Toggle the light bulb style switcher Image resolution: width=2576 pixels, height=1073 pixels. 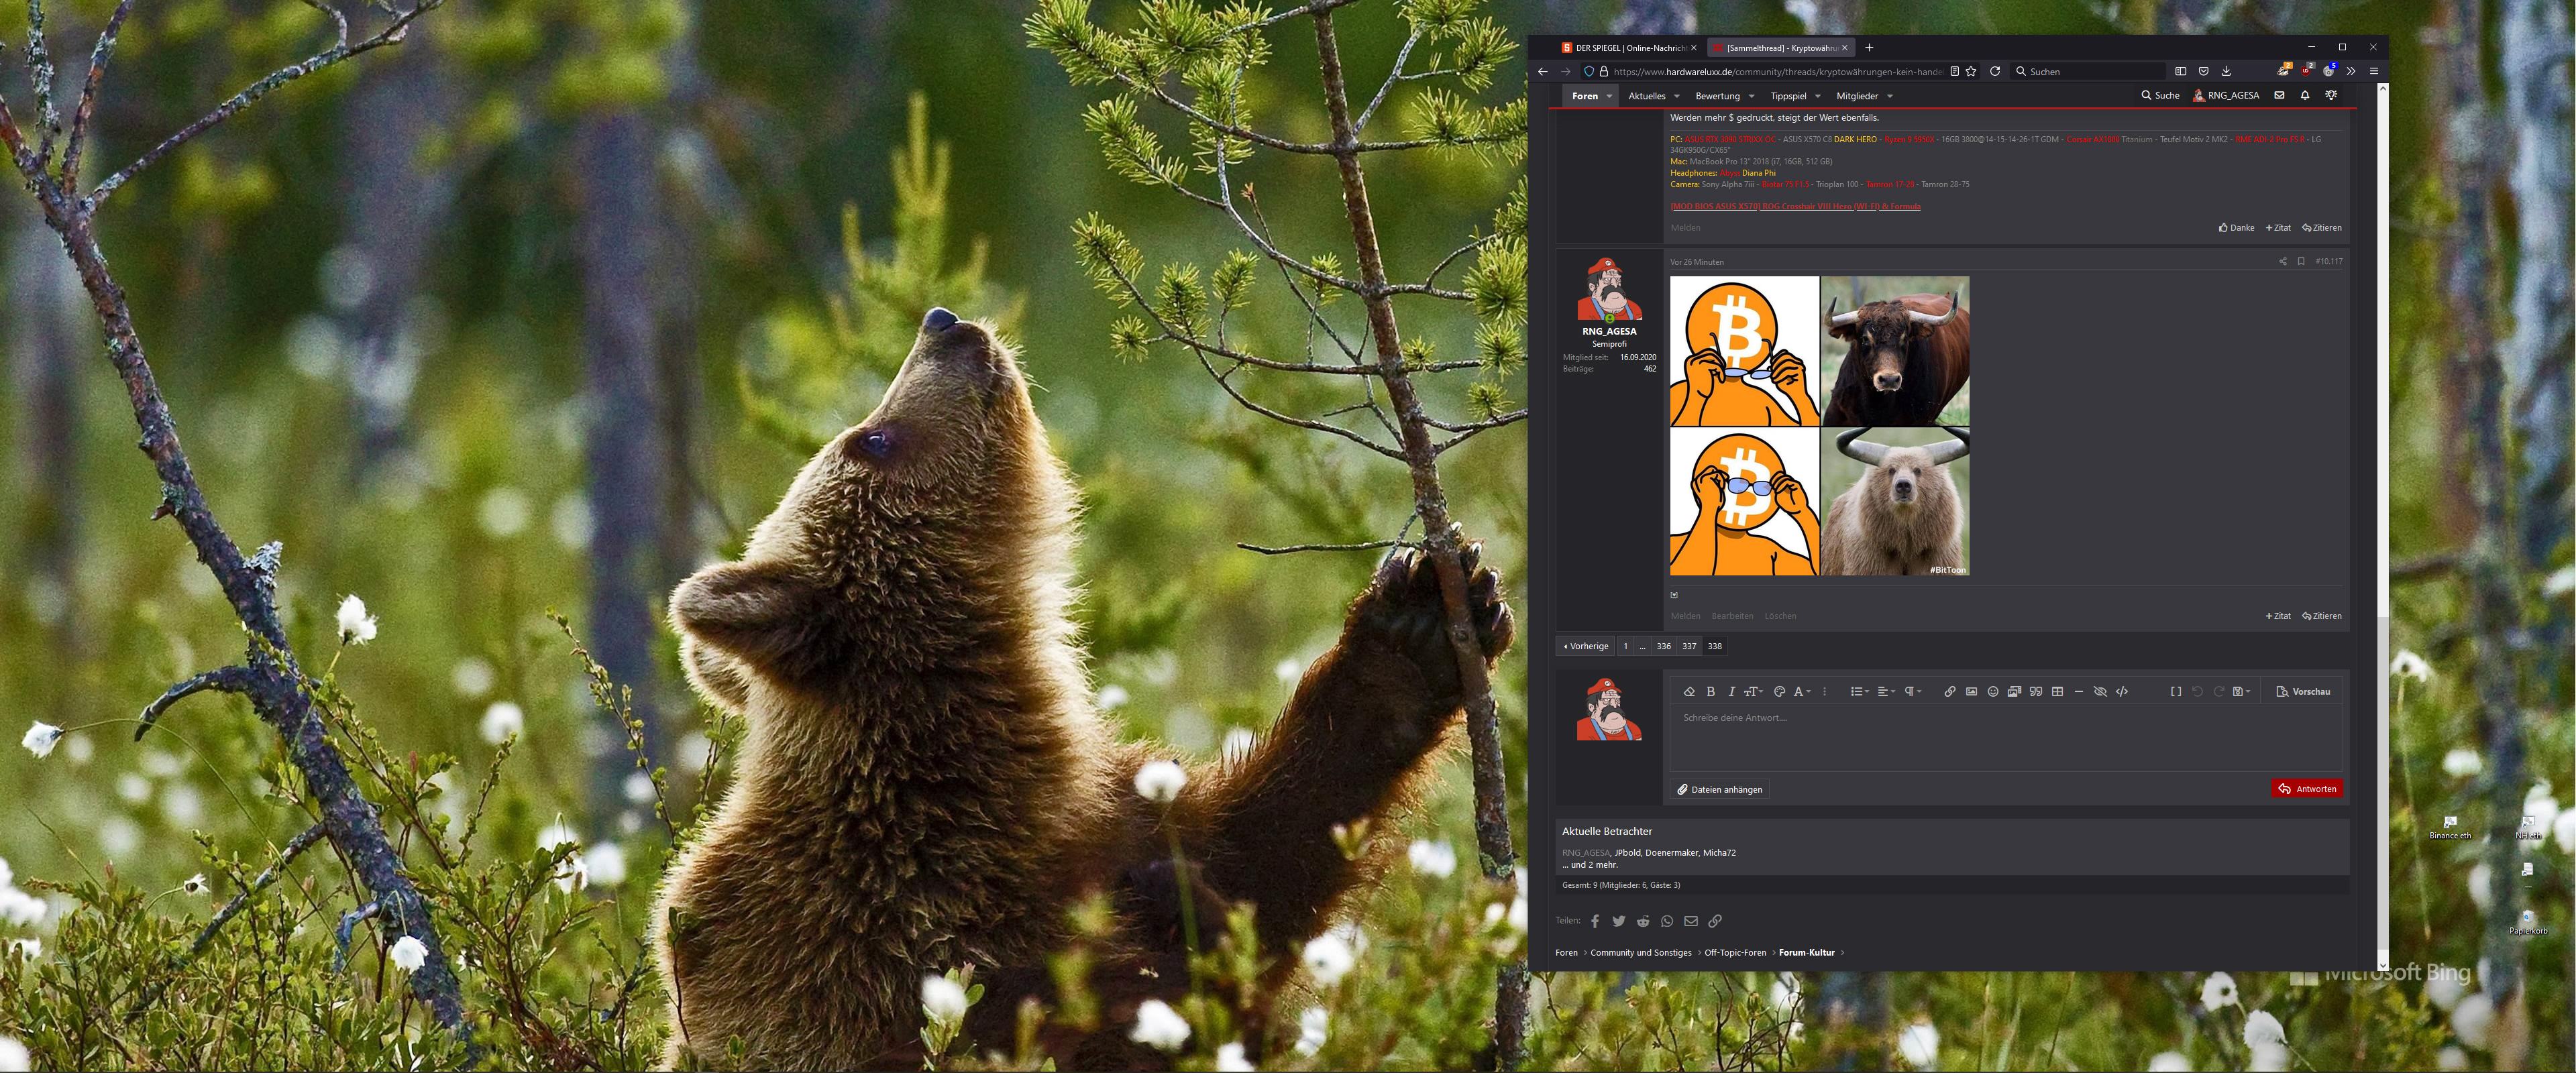point(2331,95)
